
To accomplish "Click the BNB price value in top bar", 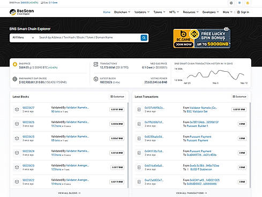I will (29, 3).
